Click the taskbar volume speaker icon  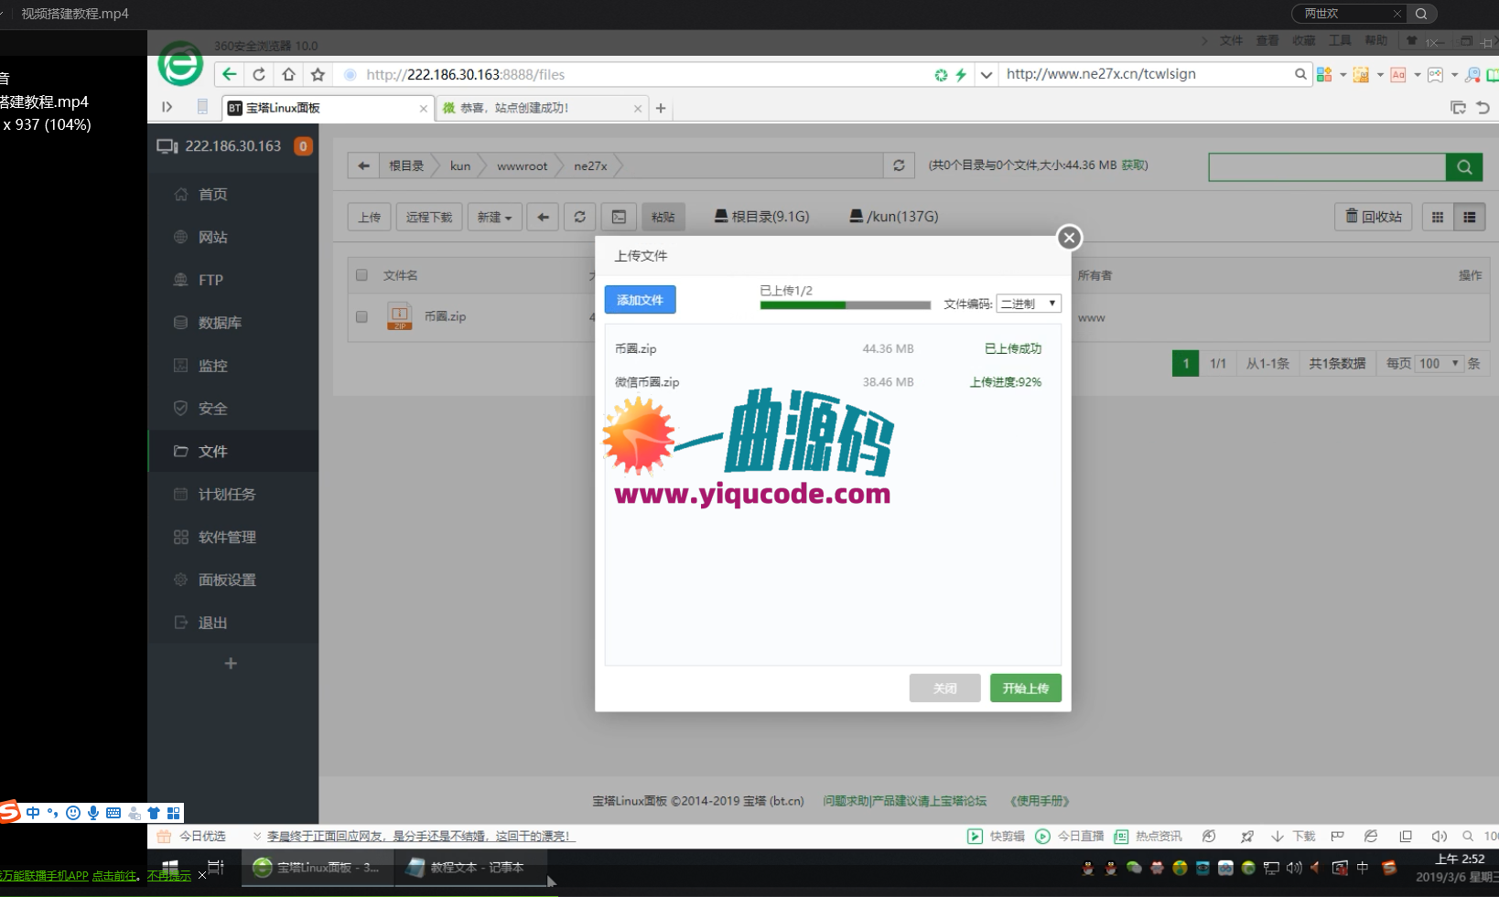coord(1293,868)
